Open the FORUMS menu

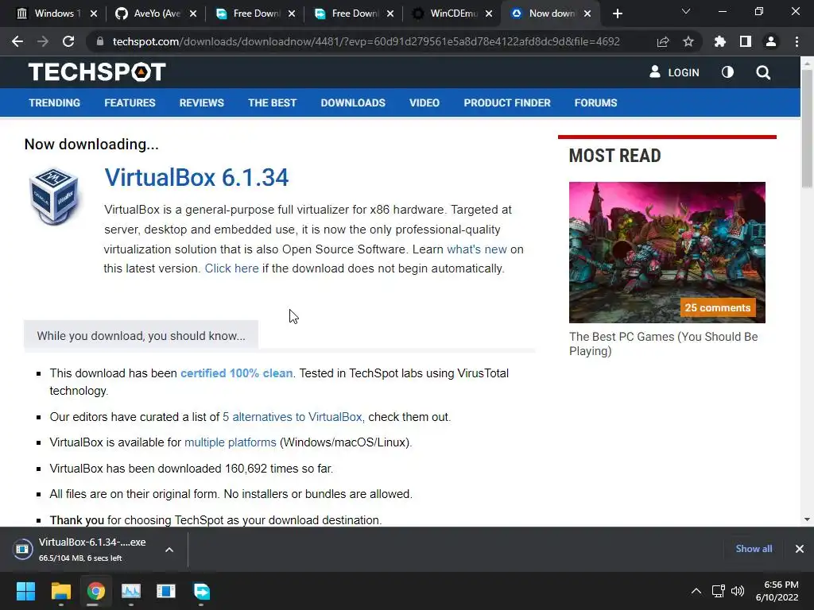pyautogui.click(x=595, y=102)
